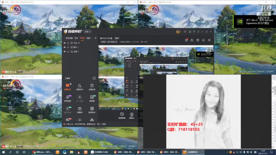Image resolution: width=276 pixels, height=155 pixels.
Task: Add a new scene with the plus icon
Action: pyautogui.click(x=96, y=38)
